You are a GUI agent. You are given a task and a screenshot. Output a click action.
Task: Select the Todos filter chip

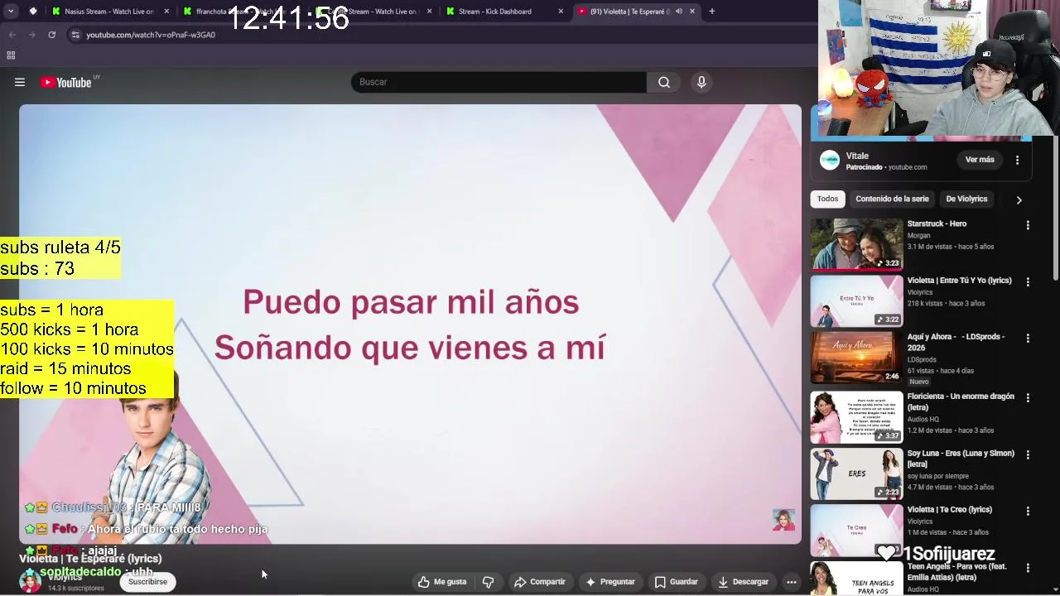(x=827, y=199)
